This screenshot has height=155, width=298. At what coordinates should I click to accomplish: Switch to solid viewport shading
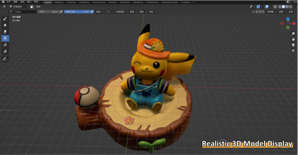283,7
